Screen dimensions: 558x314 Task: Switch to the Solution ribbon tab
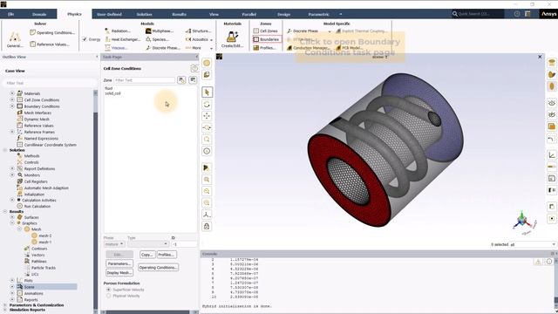click(144, 14)
